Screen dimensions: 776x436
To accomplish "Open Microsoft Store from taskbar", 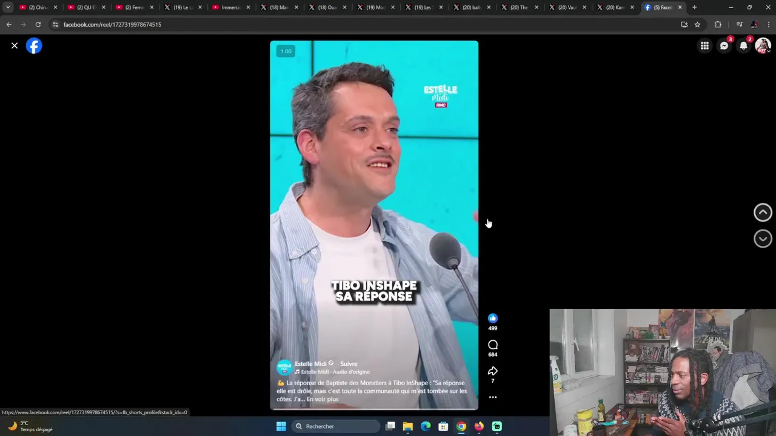I will tap(443, 426).
